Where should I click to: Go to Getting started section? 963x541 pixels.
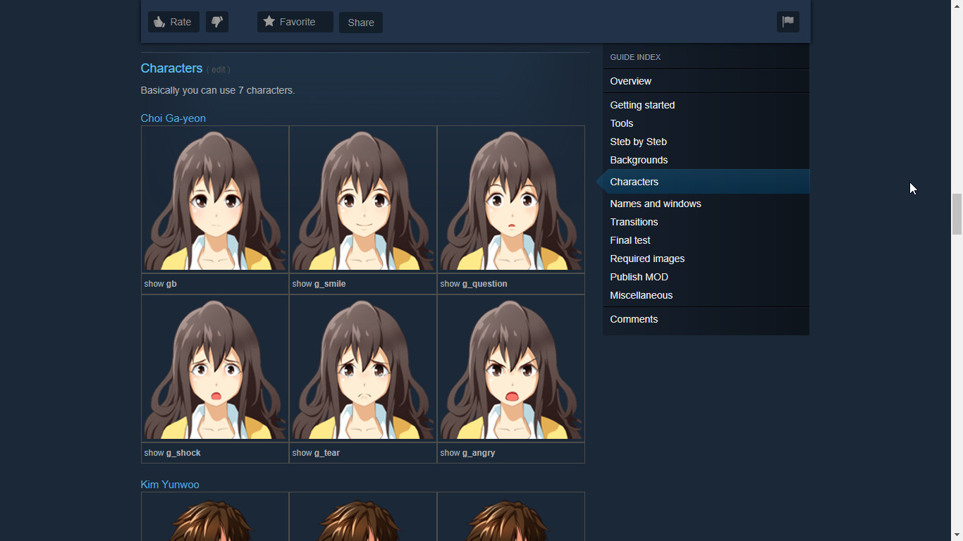coord(642,105)
